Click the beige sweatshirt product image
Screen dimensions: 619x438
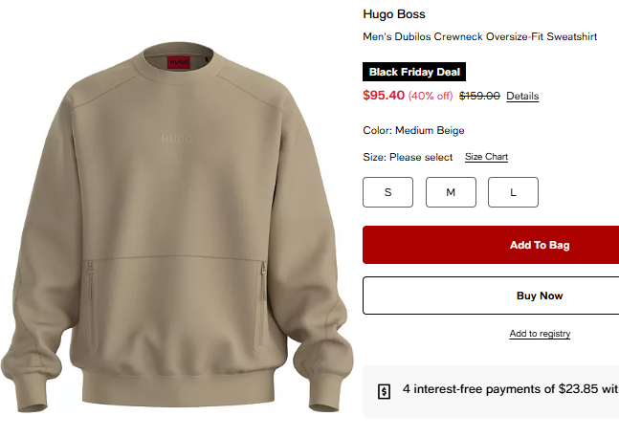pos(177,227)
